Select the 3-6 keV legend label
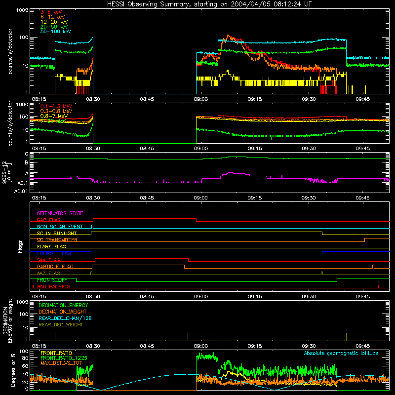The width and height of the screenshot is (395, 395). click(51, 12)
